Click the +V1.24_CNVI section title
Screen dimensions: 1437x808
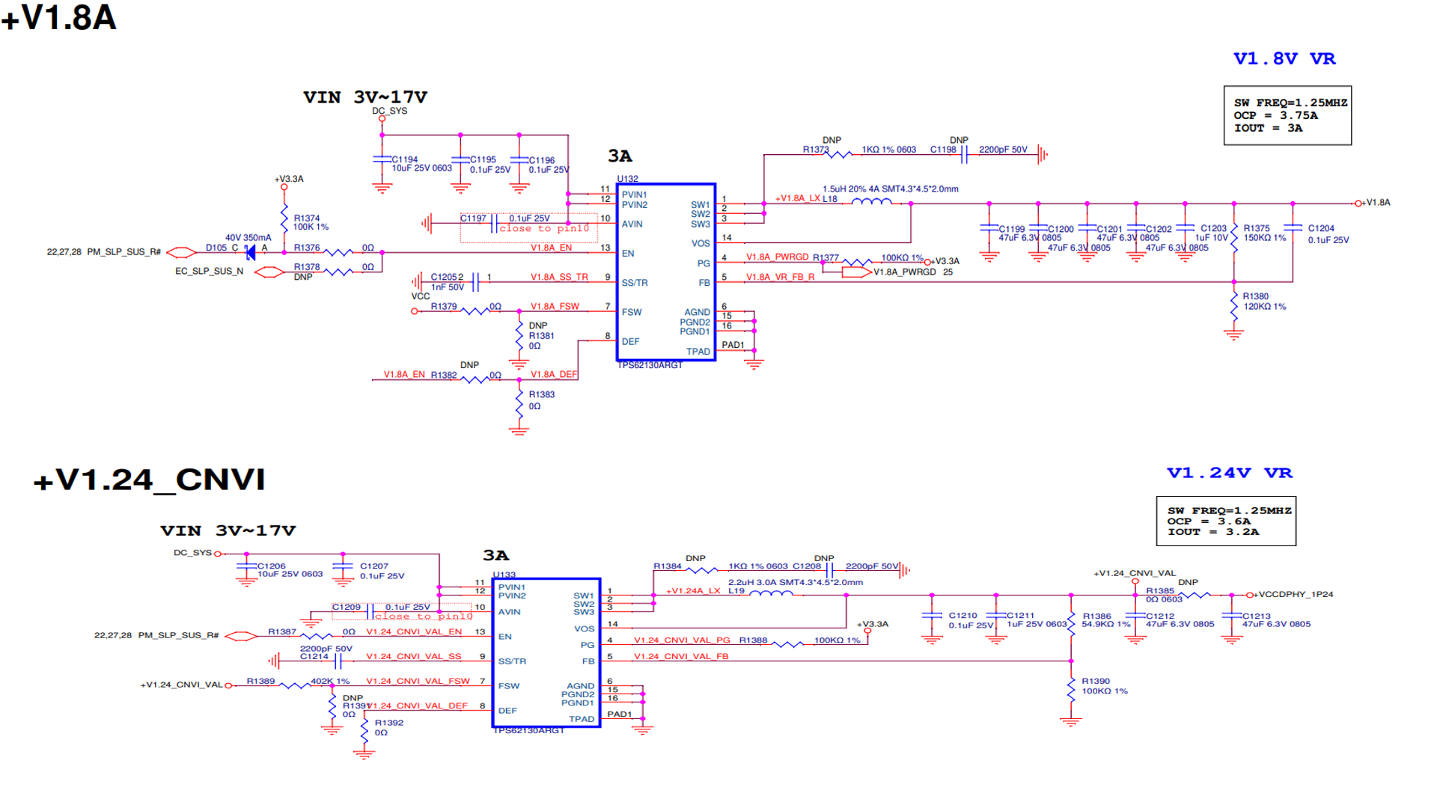[x=150, y=480]
